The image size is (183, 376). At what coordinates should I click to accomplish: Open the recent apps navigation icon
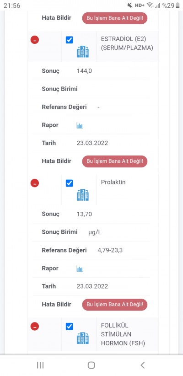(40, 365)
